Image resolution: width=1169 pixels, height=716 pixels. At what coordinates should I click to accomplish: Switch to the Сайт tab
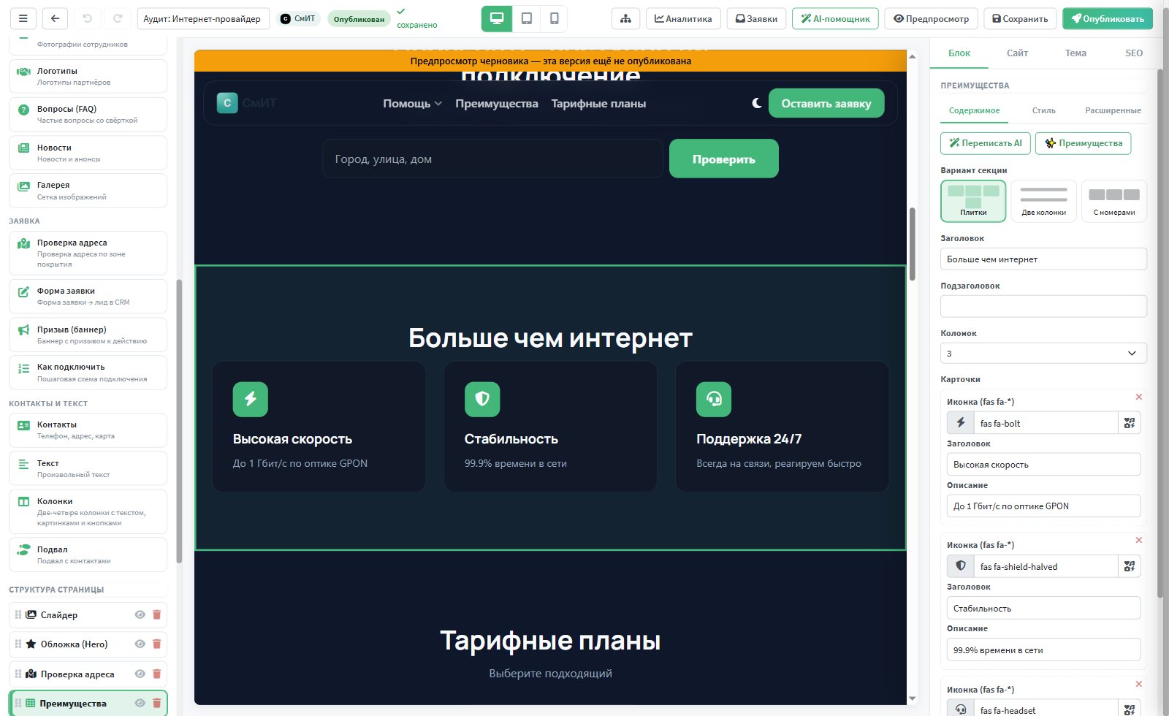[1017, 53]
